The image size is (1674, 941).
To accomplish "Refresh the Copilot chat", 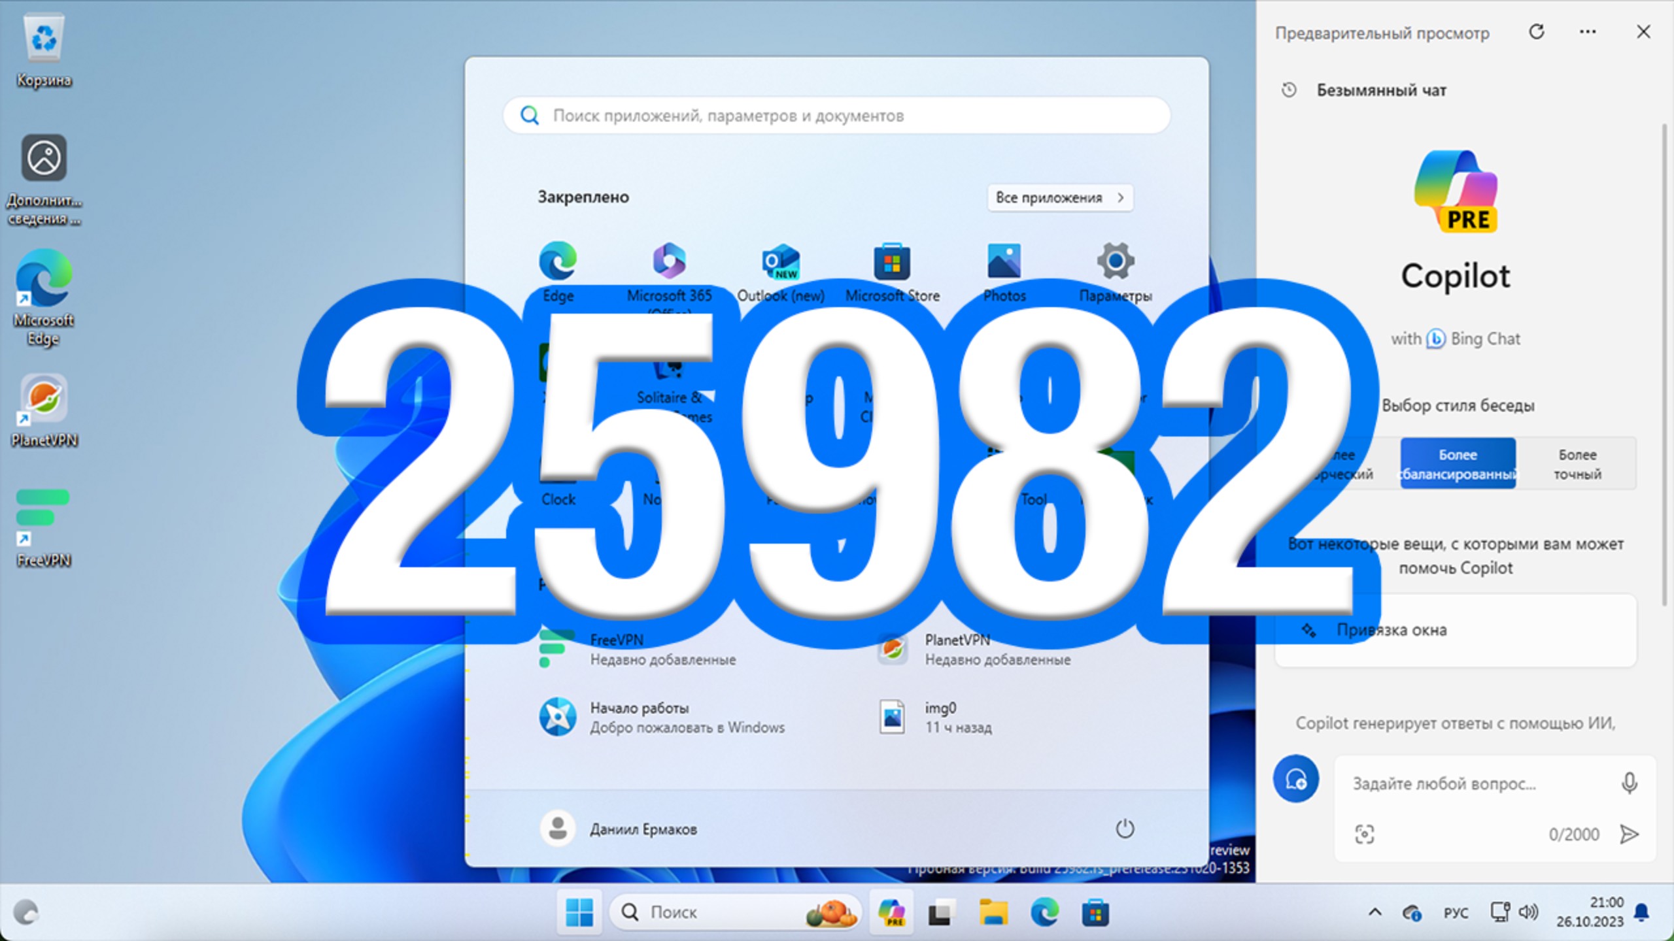I will [1537, 31].
